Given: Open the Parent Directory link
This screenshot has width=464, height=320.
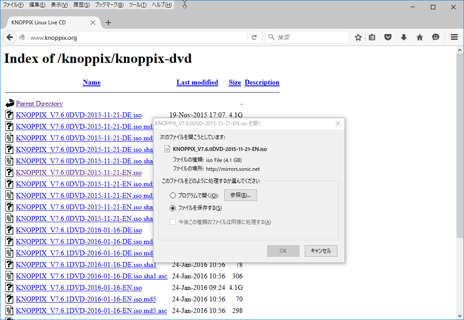Looking at the screenshot, I should 39,103.
